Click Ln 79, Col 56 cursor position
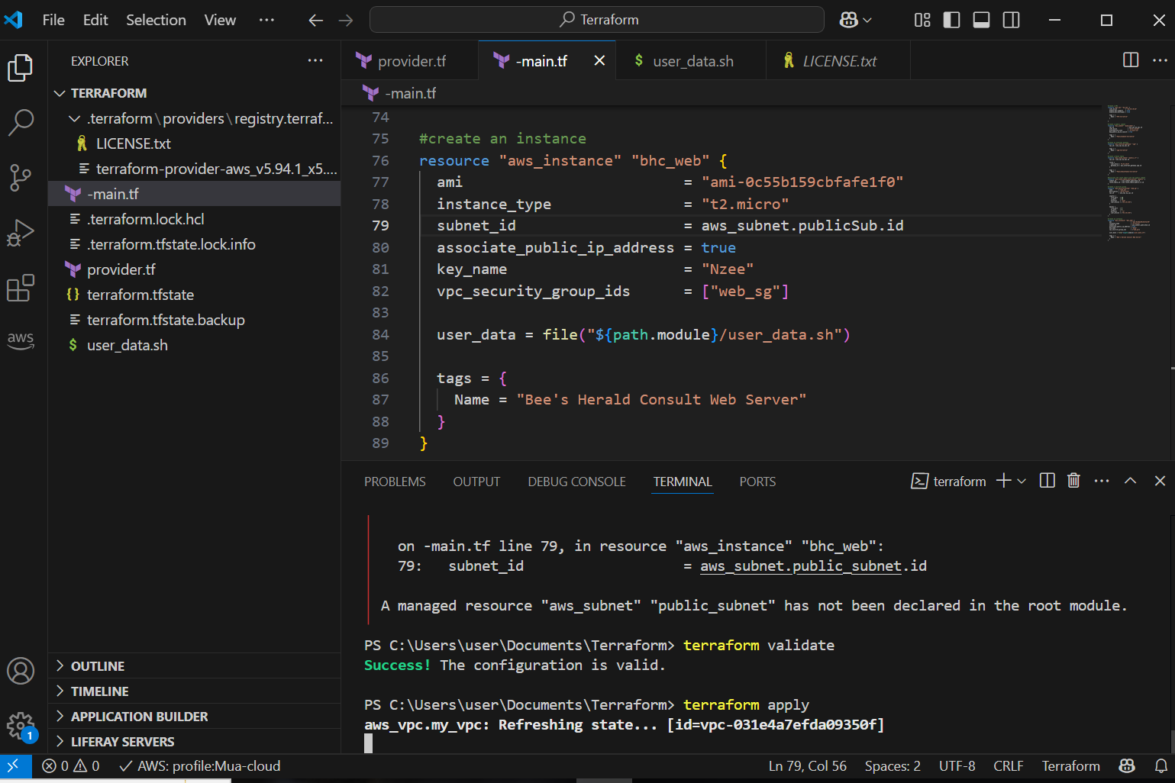 pos(807,766)
